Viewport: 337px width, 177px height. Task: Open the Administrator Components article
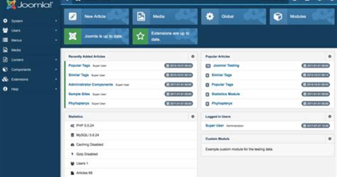[x=90, y=84]
